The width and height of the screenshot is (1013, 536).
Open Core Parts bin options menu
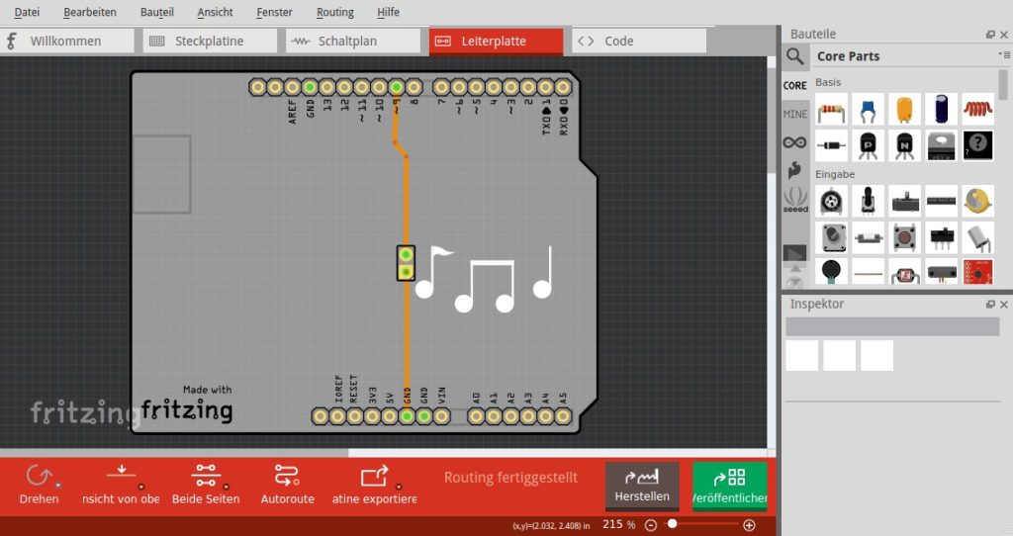click(1003, 56)
